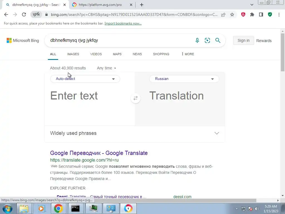Show hidden tray icons arrow
The height and width of the screenshot is (214, 285).
pos(237,209)
